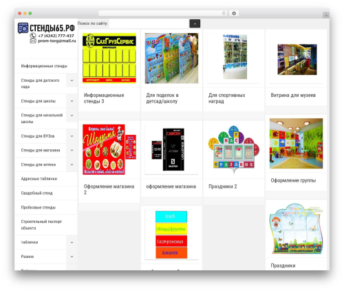Open Пробковые стенды menu item

point(39,207)
